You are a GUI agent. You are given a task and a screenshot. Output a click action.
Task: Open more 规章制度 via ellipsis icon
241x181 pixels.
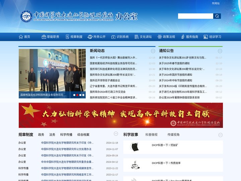point(116,134)
